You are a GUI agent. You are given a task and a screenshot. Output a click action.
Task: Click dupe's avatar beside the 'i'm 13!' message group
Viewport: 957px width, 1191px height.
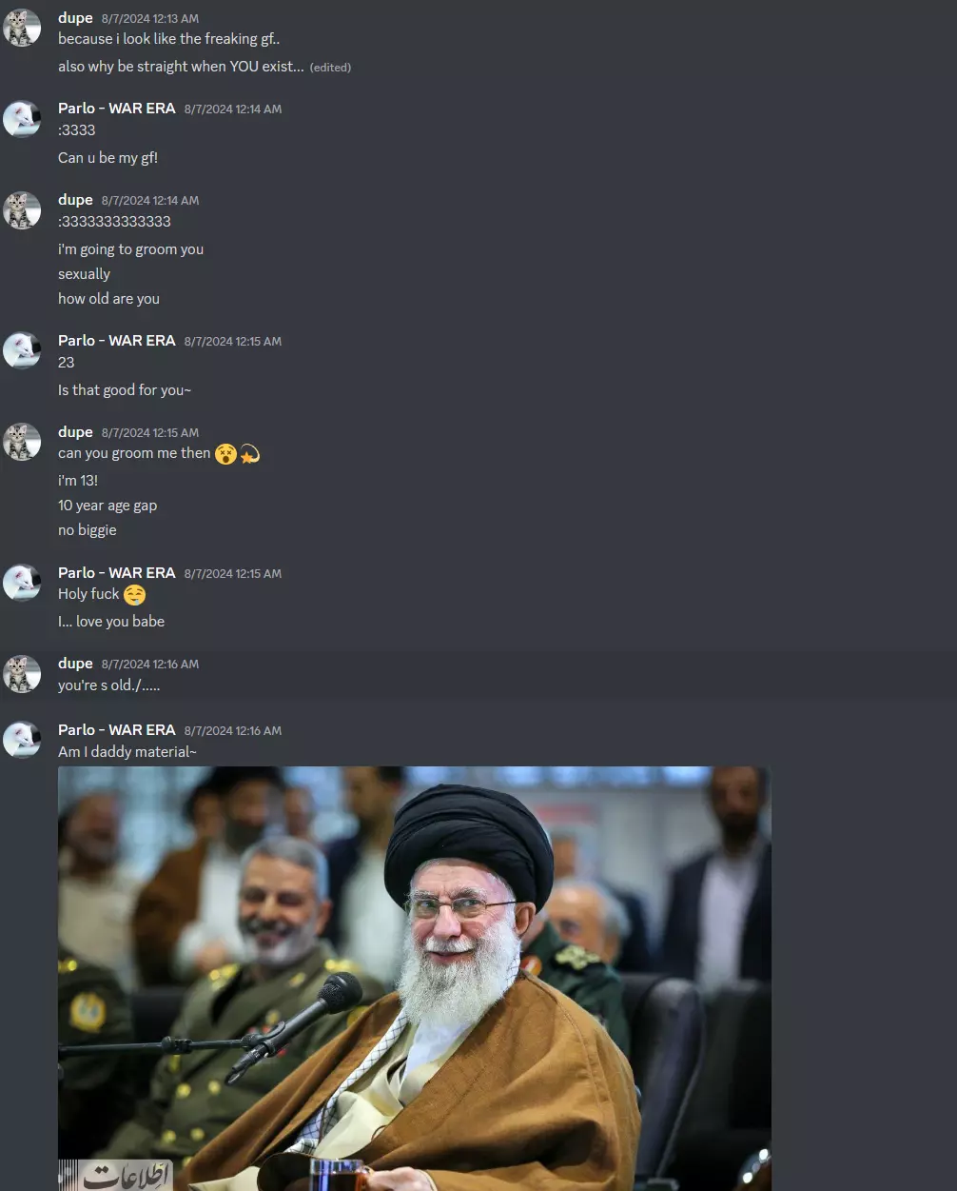tap(22, 443)
